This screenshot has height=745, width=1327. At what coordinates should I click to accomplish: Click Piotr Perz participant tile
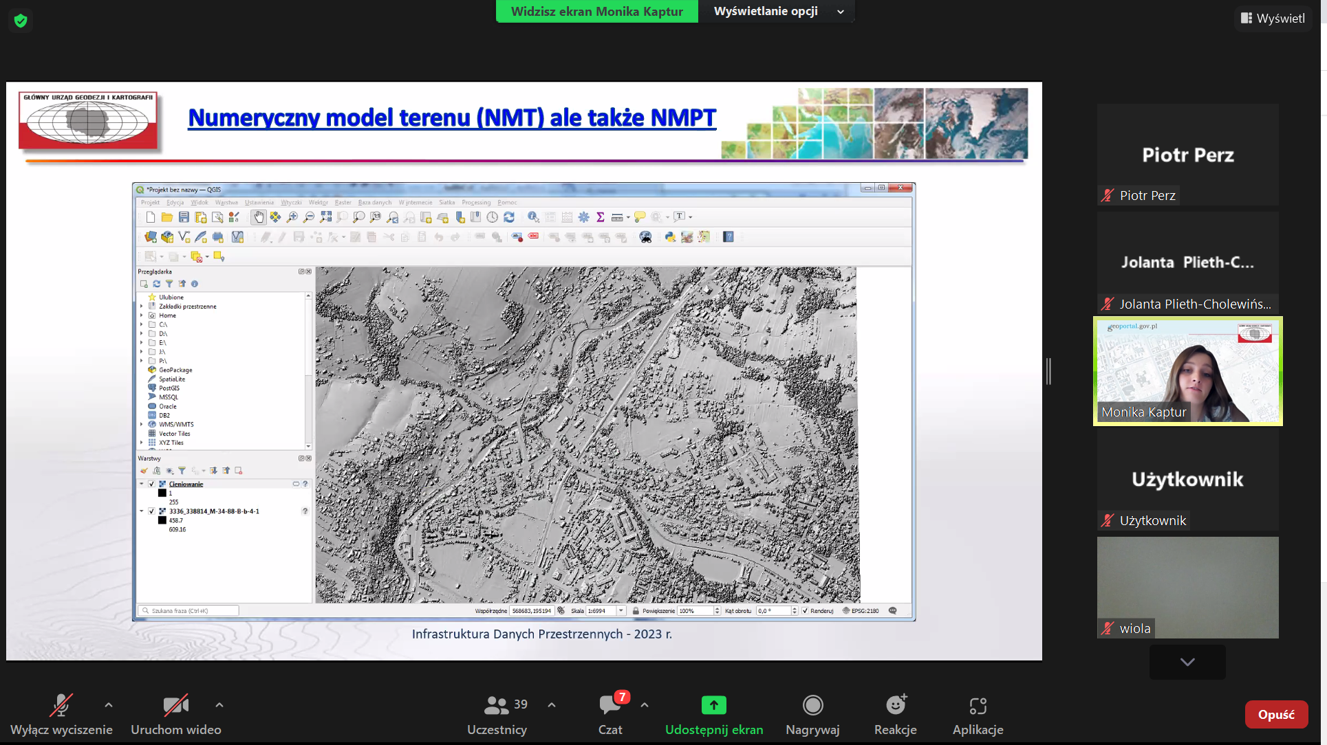[x=1187, y=155]
